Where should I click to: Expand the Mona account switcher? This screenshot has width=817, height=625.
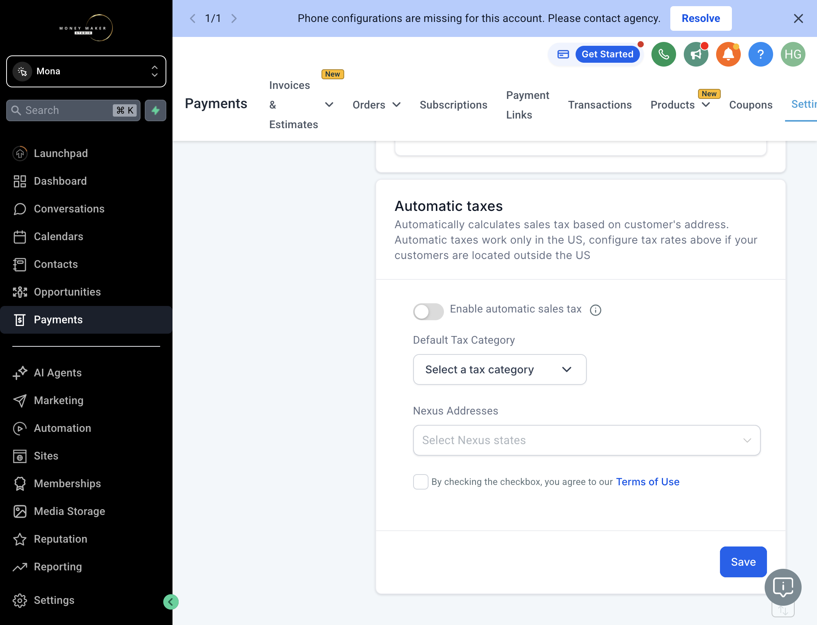click(x=86, y=72)
